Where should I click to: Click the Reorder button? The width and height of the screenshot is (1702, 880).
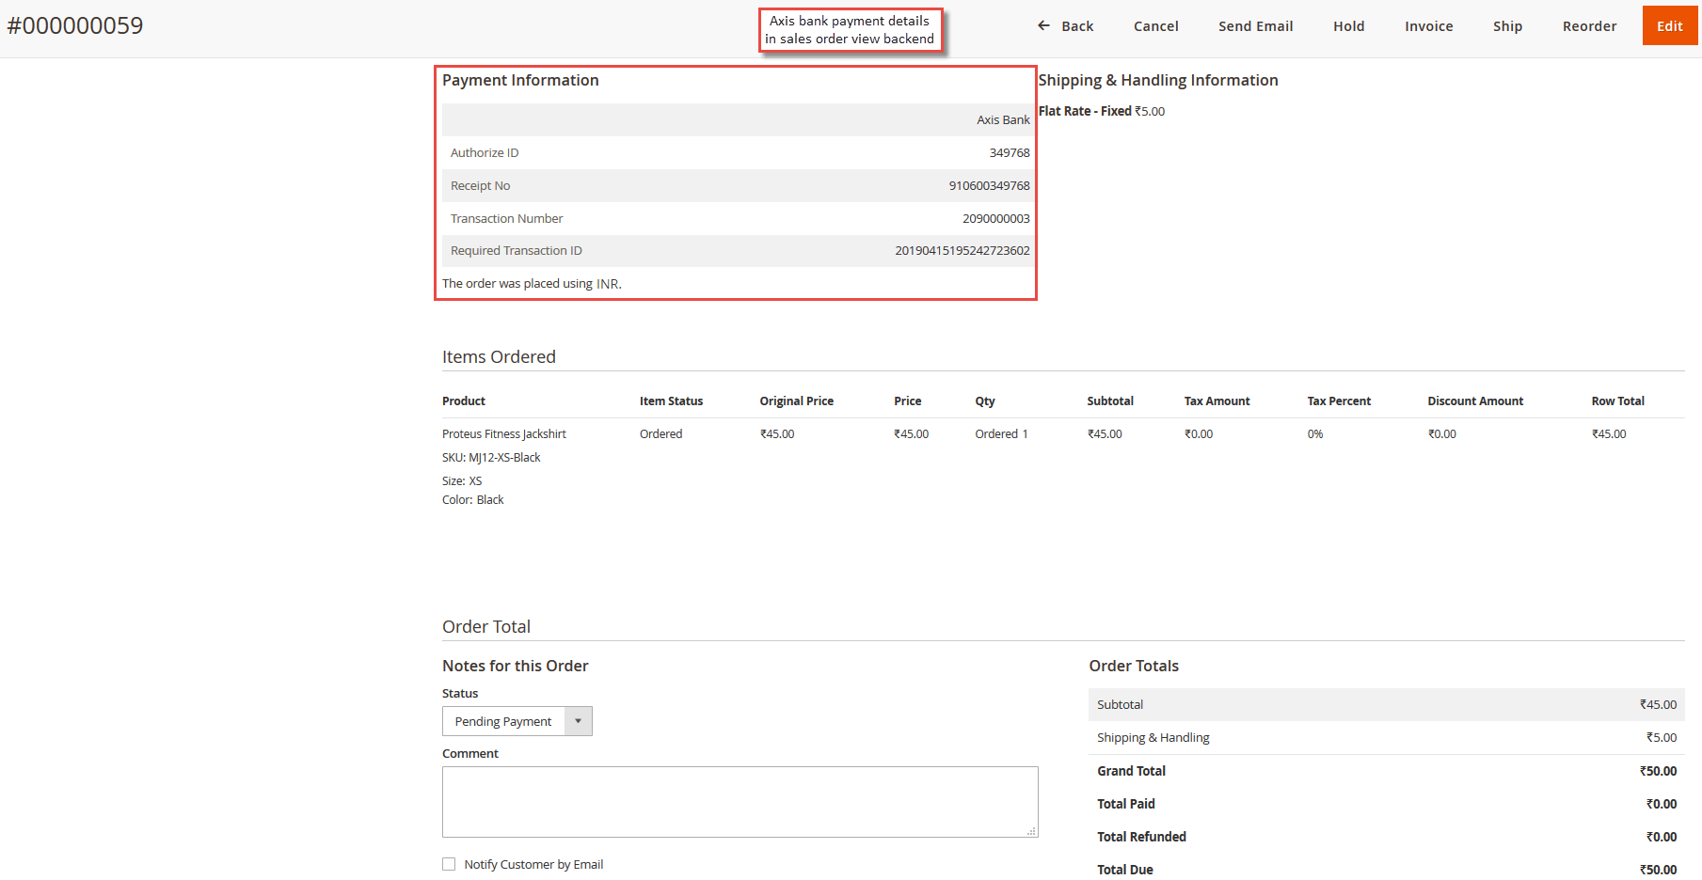1589,26
